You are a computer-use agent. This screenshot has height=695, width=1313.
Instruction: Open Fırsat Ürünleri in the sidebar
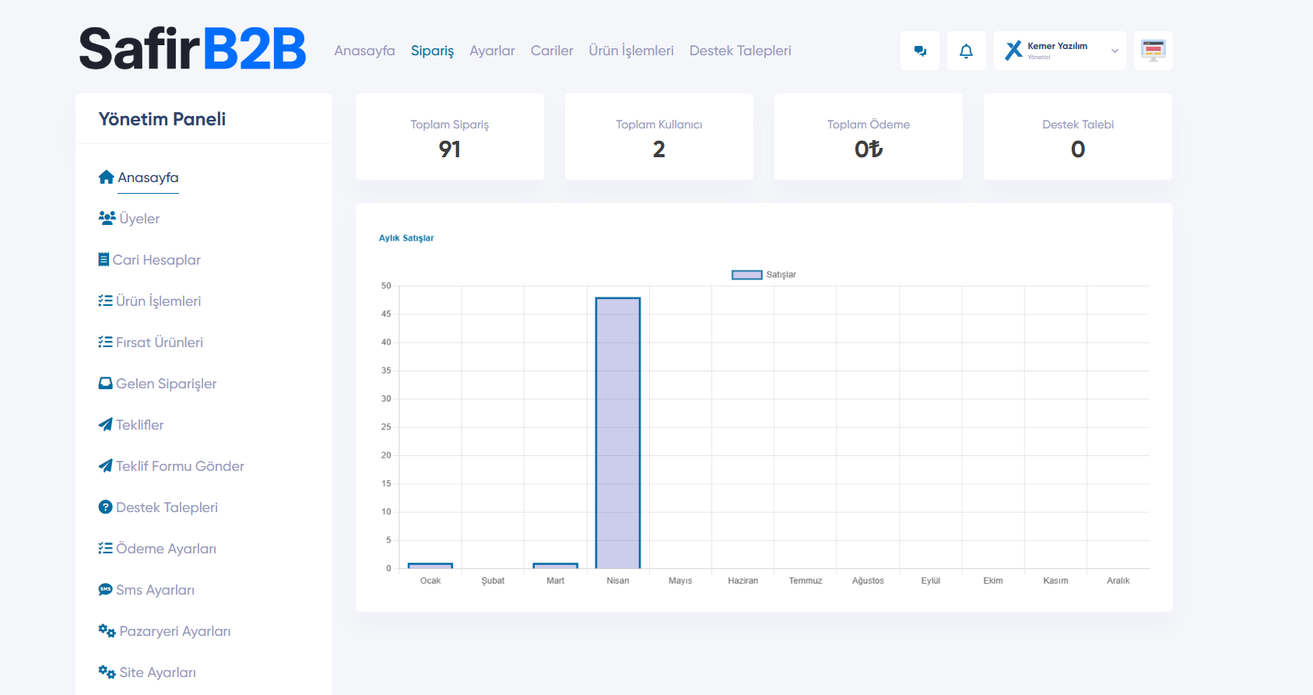tap(159, 342)
